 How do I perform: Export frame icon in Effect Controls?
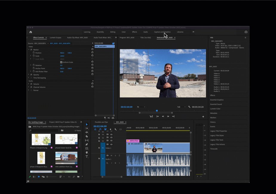(113, 118)
